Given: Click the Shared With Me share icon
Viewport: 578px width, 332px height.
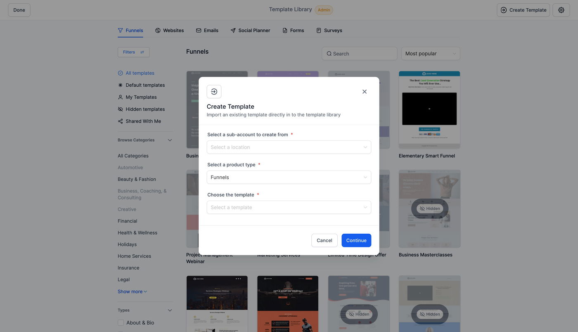Looking at the screenshot, I should click(x=120, y=121).
